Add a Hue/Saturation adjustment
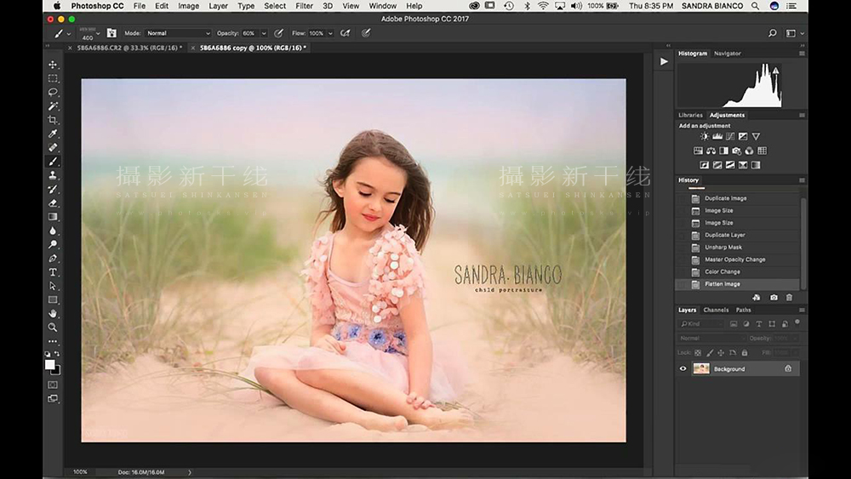 coord(698,151)
